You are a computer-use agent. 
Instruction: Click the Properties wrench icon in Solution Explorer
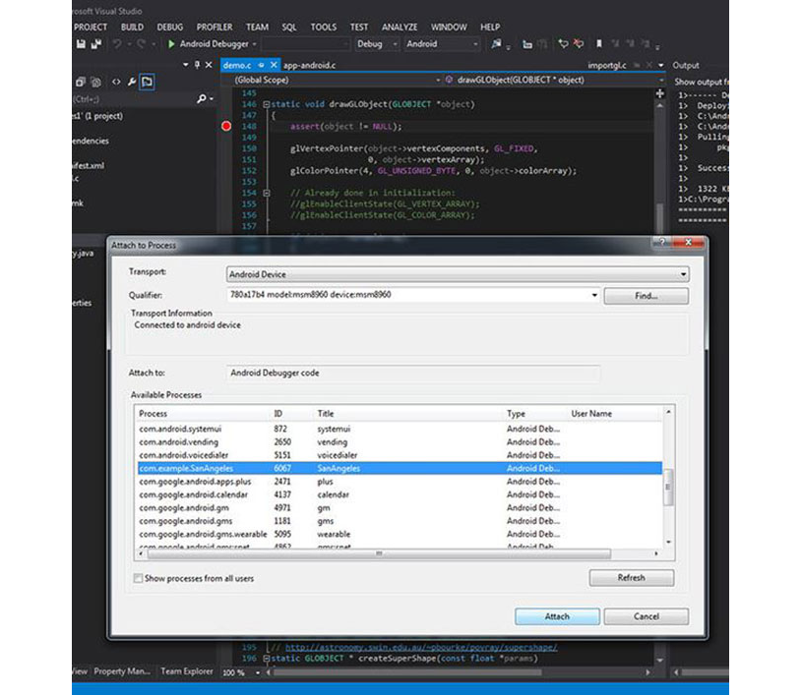point(131,83)
